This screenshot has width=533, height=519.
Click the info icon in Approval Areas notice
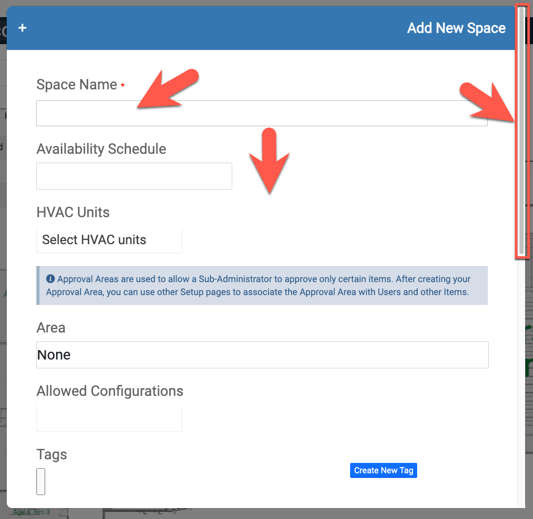[50, 279]
